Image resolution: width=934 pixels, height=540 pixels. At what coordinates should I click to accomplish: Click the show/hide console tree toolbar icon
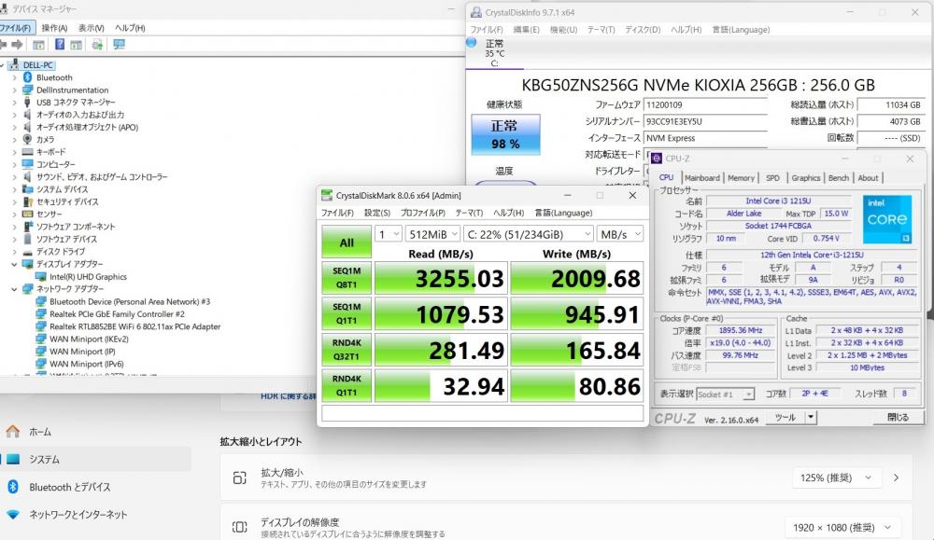pyautogui.click(x=38, y=45)
